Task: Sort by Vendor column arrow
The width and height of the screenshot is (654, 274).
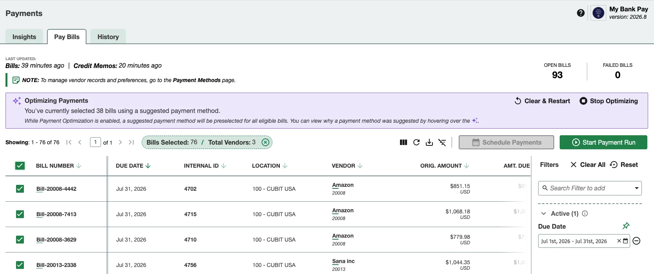Action: tap(360, 166)
